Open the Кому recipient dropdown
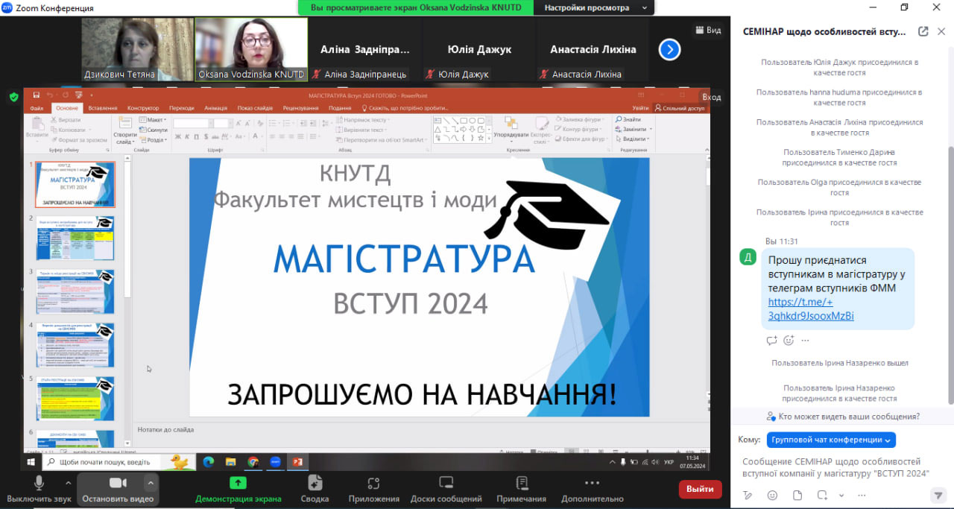The image size is (954, 509). pos(831,440)
